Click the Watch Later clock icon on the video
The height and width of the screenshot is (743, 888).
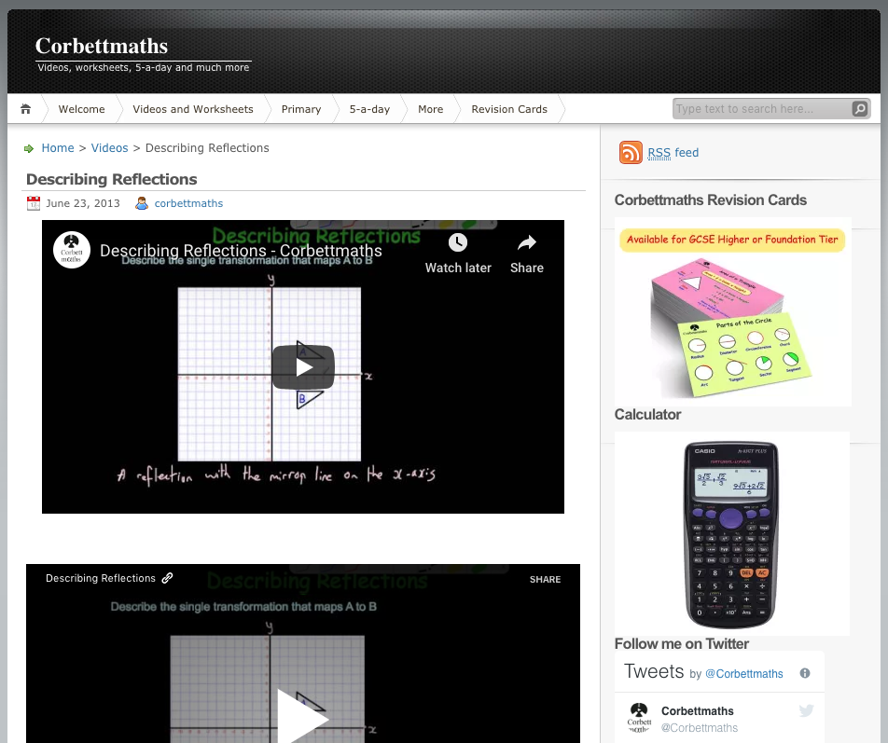[x=458, y=242]
